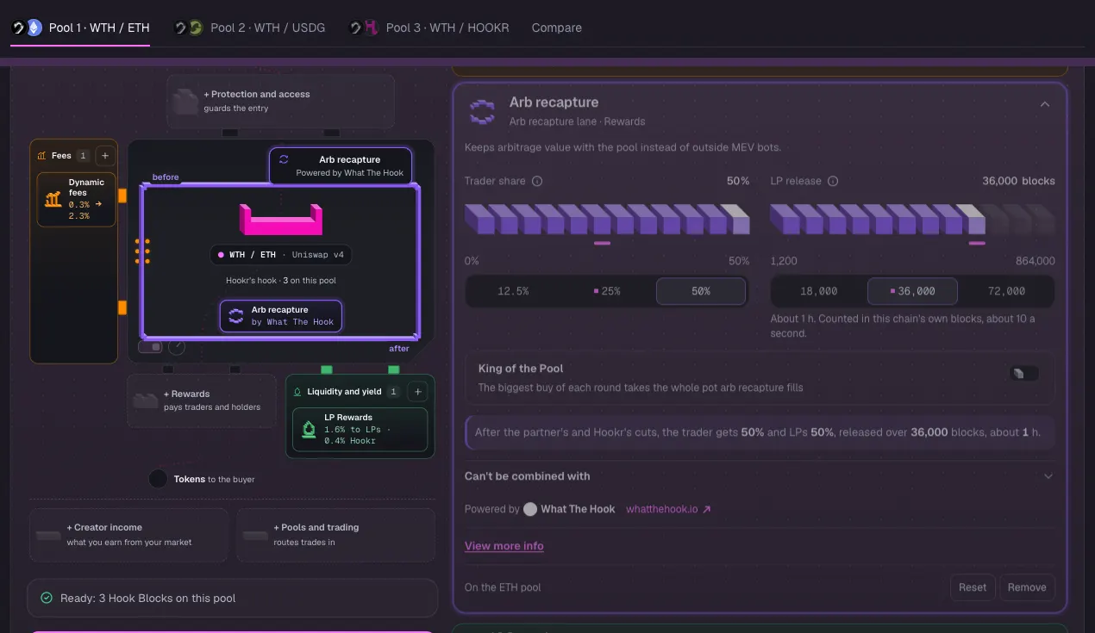Click the Remove button

click(x=1027, y=587)
